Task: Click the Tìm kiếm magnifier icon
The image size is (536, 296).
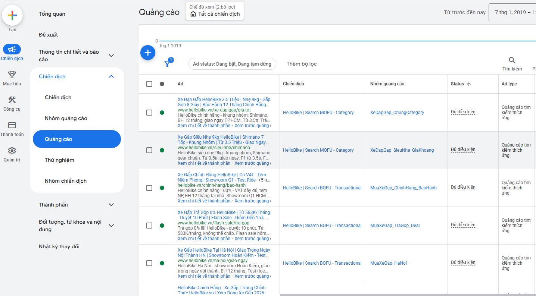Action: (512, 60)
